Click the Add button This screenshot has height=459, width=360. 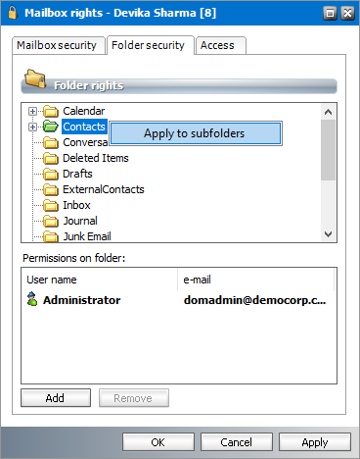[56, 398]
